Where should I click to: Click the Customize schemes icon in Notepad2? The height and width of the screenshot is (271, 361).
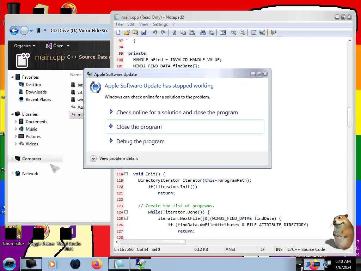[x=262, y=32]
